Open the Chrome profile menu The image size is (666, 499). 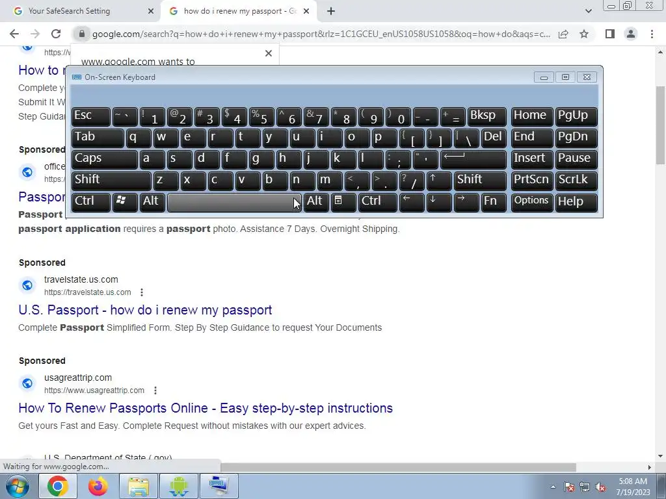[631, 34]
